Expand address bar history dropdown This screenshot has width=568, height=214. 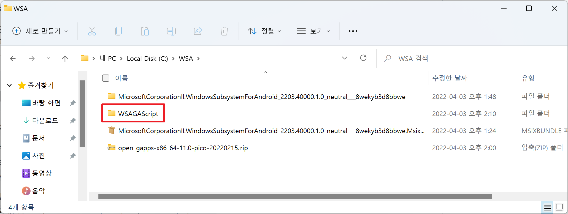click(x=344, y=58)
